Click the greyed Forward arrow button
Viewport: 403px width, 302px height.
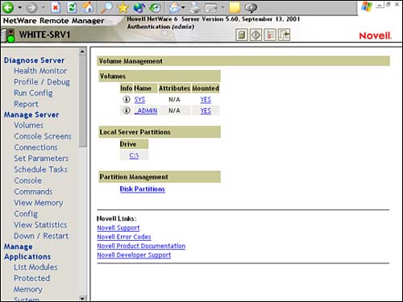coord(31,7)
